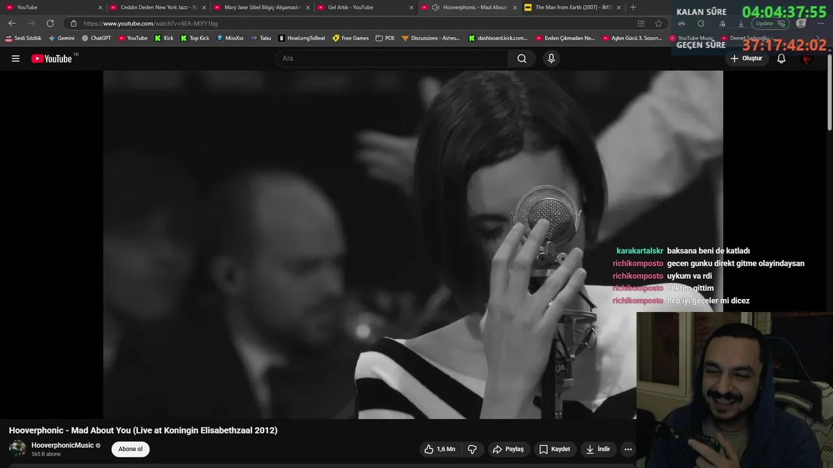Click the browser Update button
Screen dimensions: 833x468
(771, 23)
